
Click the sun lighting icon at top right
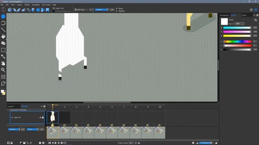click(251, 10)
